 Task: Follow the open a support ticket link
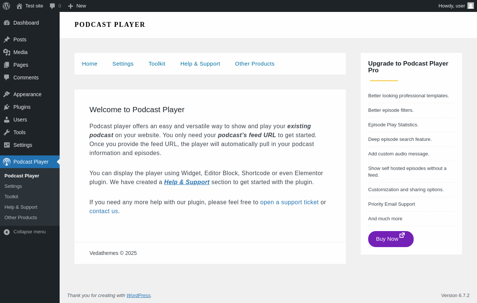point(289,202)
